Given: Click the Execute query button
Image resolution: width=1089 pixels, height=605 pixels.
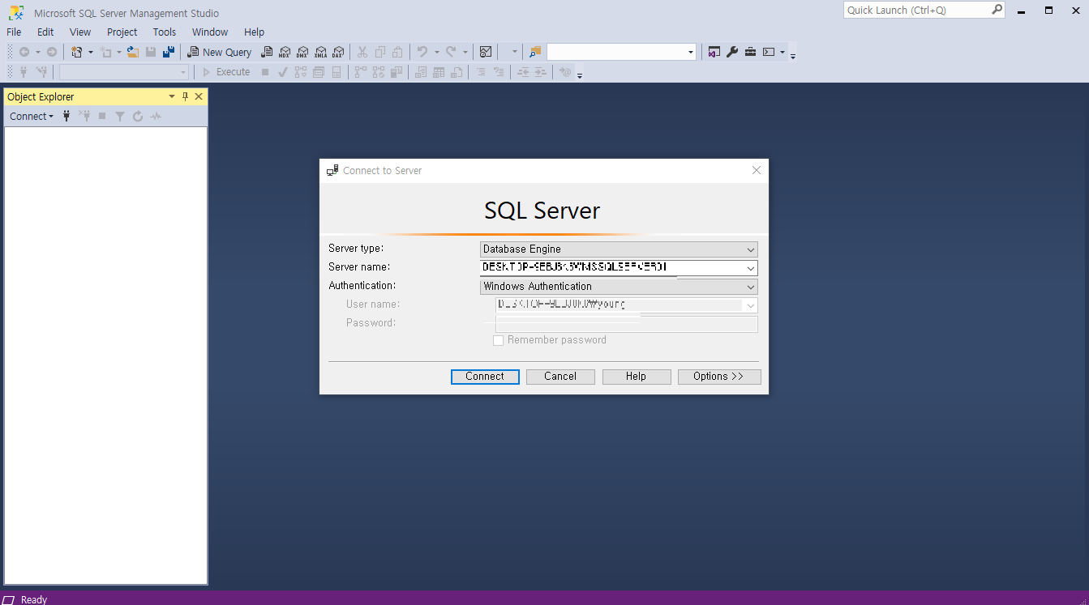Looking at the screenshot, I should click(226, 72).
